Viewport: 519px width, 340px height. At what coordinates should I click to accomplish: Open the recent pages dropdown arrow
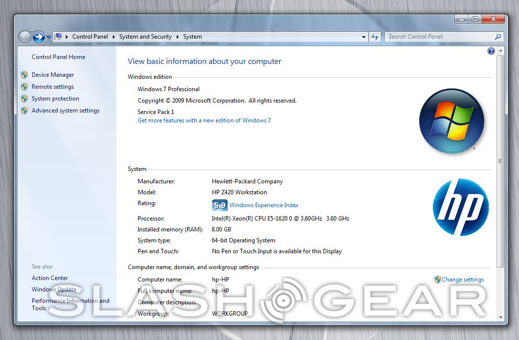[x=49, y=37]
